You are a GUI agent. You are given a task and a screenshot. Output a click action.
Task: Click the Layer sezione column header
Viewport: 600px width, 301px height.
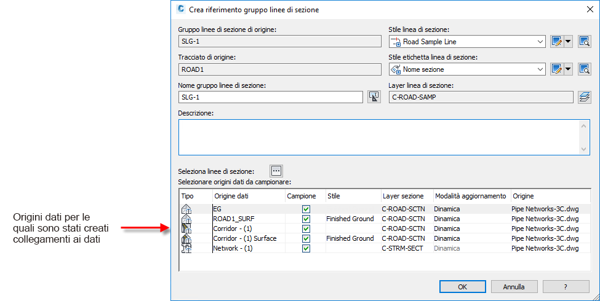[406, 196]
